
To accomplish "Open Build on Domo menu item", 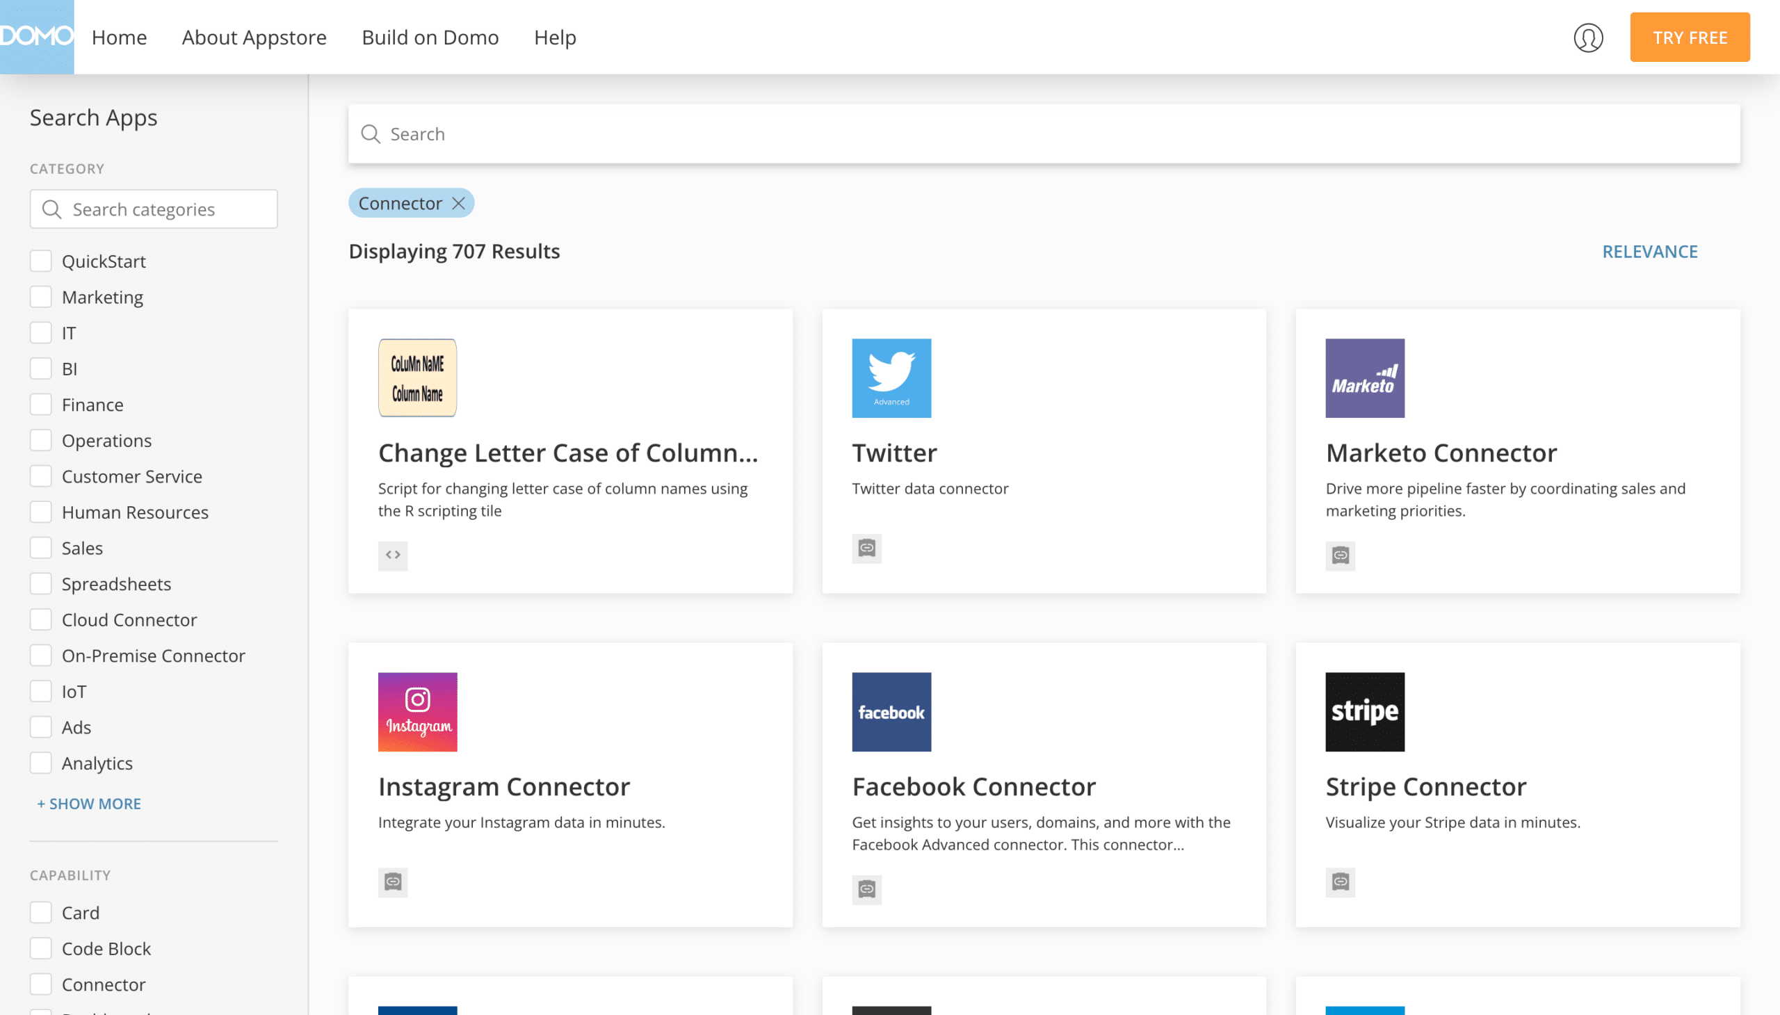I will tap(430, 37).
